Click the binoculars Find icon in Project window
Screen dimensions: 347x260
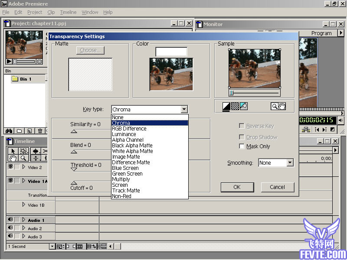pyautogui.click(x=9, y=131)
